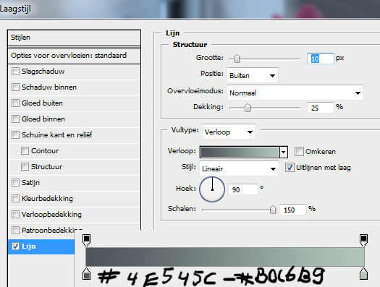Enable the Structuur sub-option checkbox
Screen dimensions: 380x287
pyautogui.click(x=25, y=167)
